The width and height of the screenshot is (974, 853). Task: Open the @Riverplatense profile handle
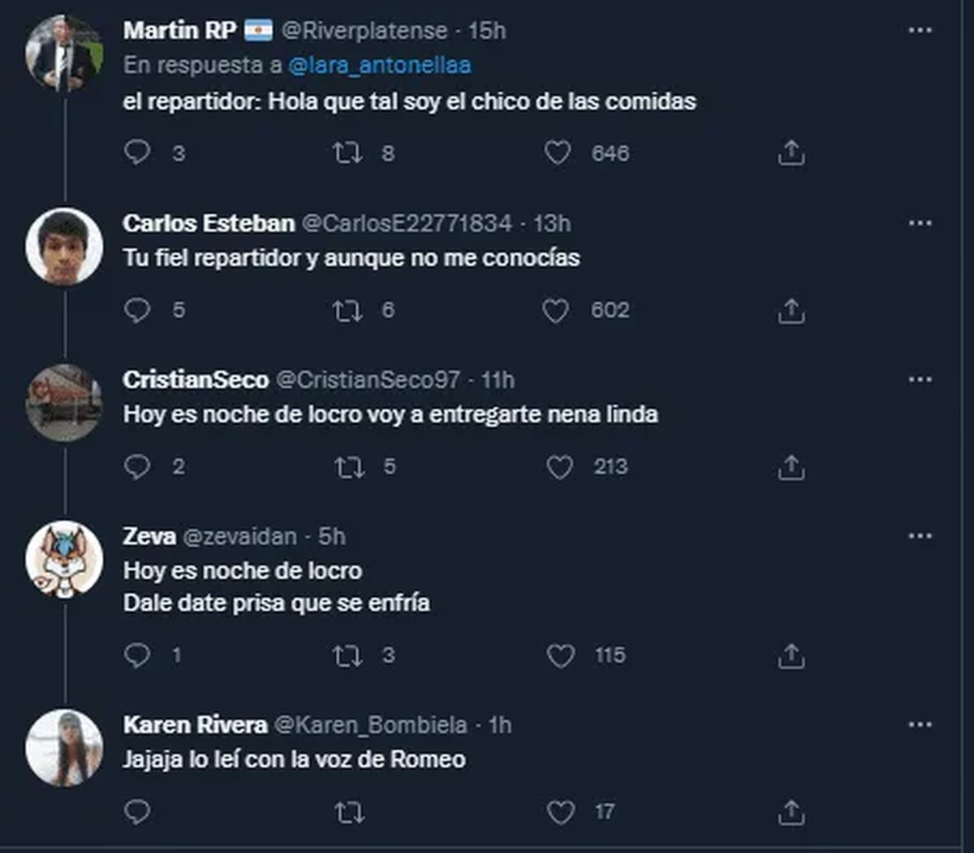coord(364,30)
